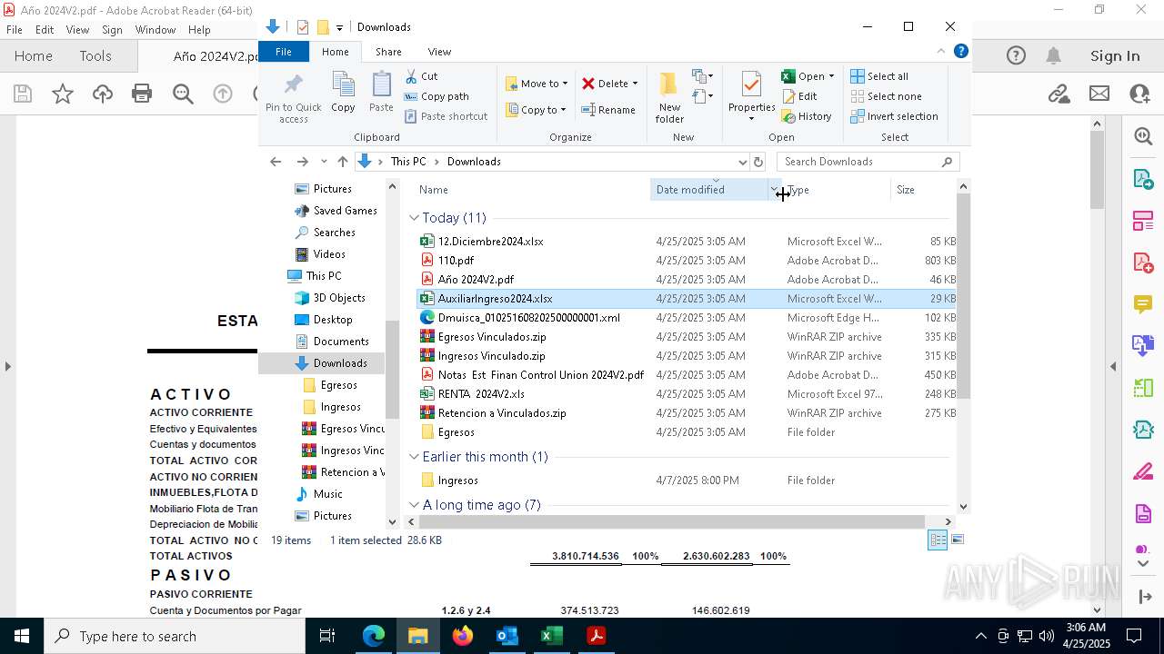Open the Open button dropdown arrow
The height and width of the screenshot is (654, 1164).
pos(831,76)
